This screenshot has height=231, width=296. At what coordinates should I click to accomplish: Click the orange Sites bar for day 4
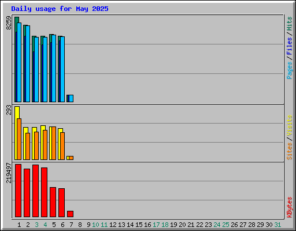click(45, 145)
